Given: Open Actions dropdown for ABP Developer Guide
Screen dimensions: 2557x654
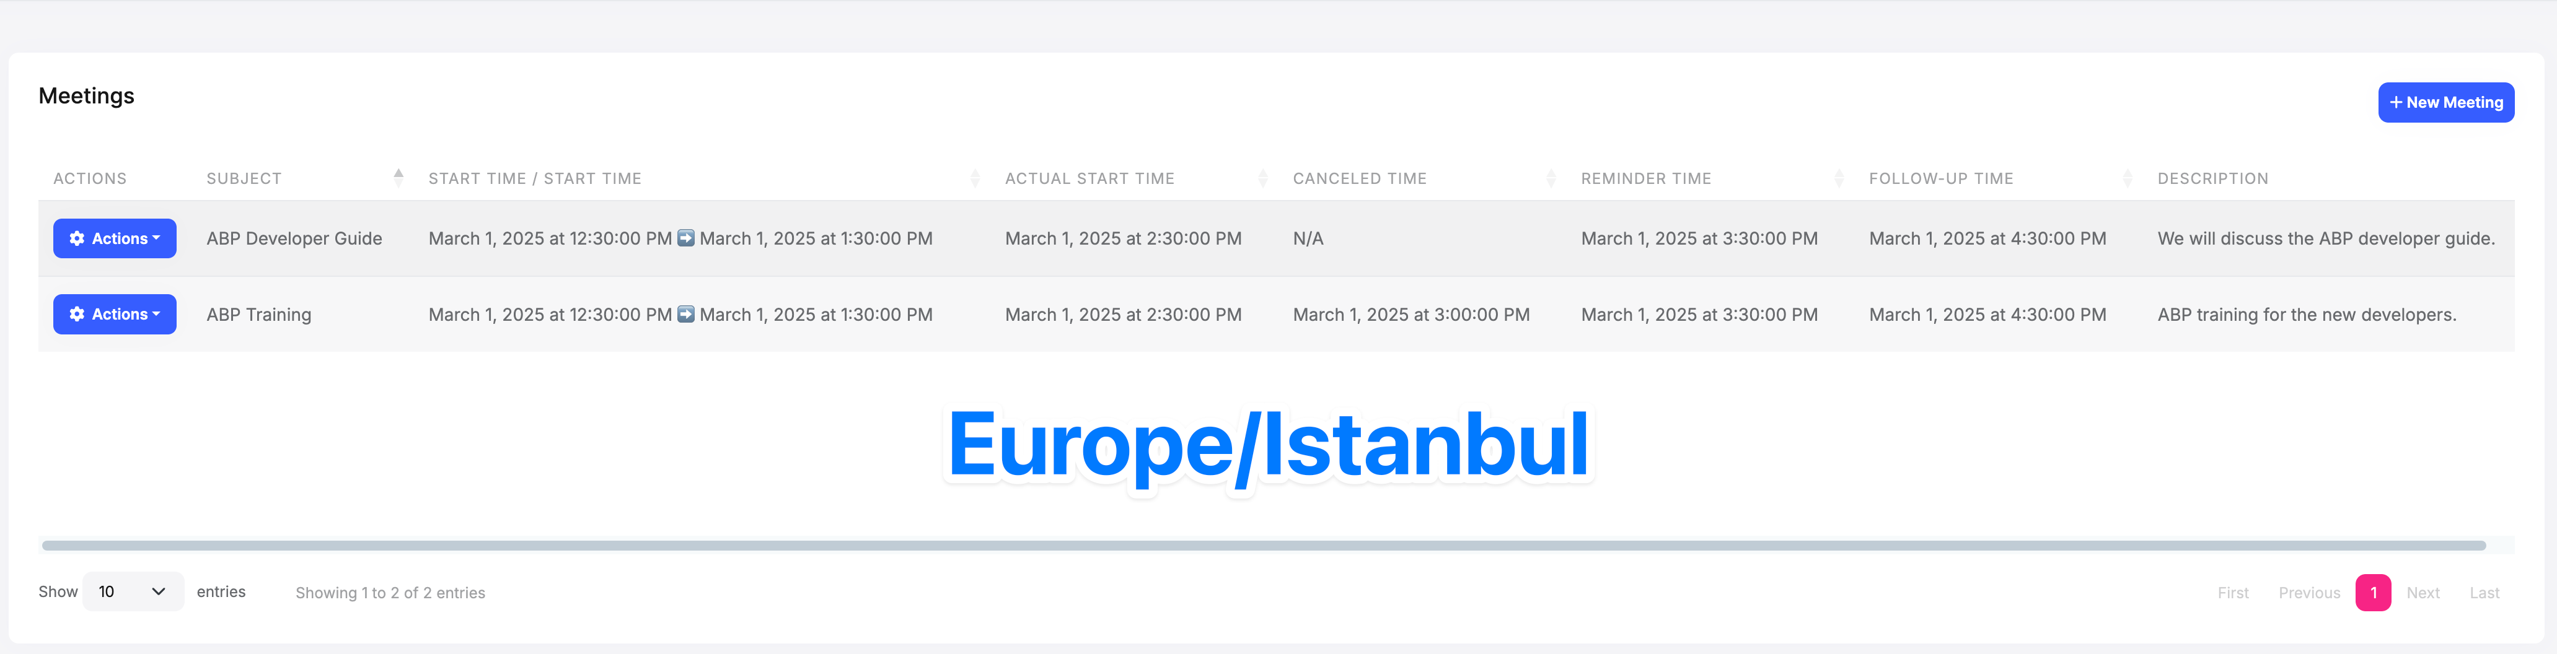Looking at the screenshot, I should tap(115, 239).
